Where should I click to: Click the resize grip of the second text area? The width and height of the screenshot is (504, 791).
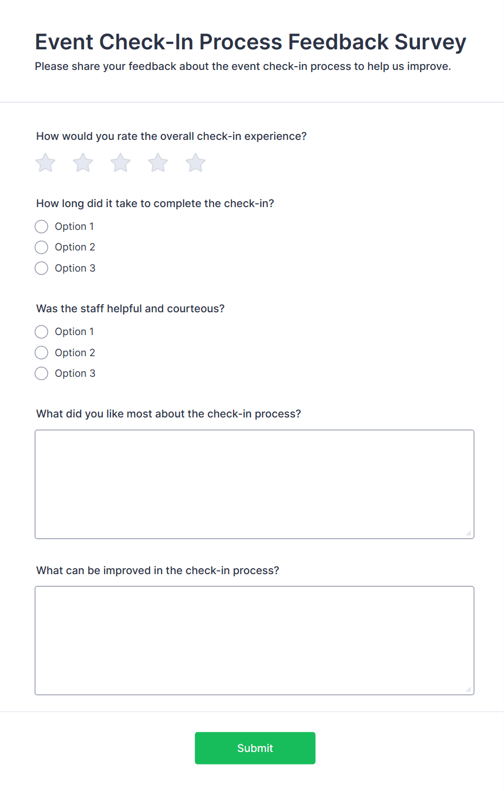[468, 690]
